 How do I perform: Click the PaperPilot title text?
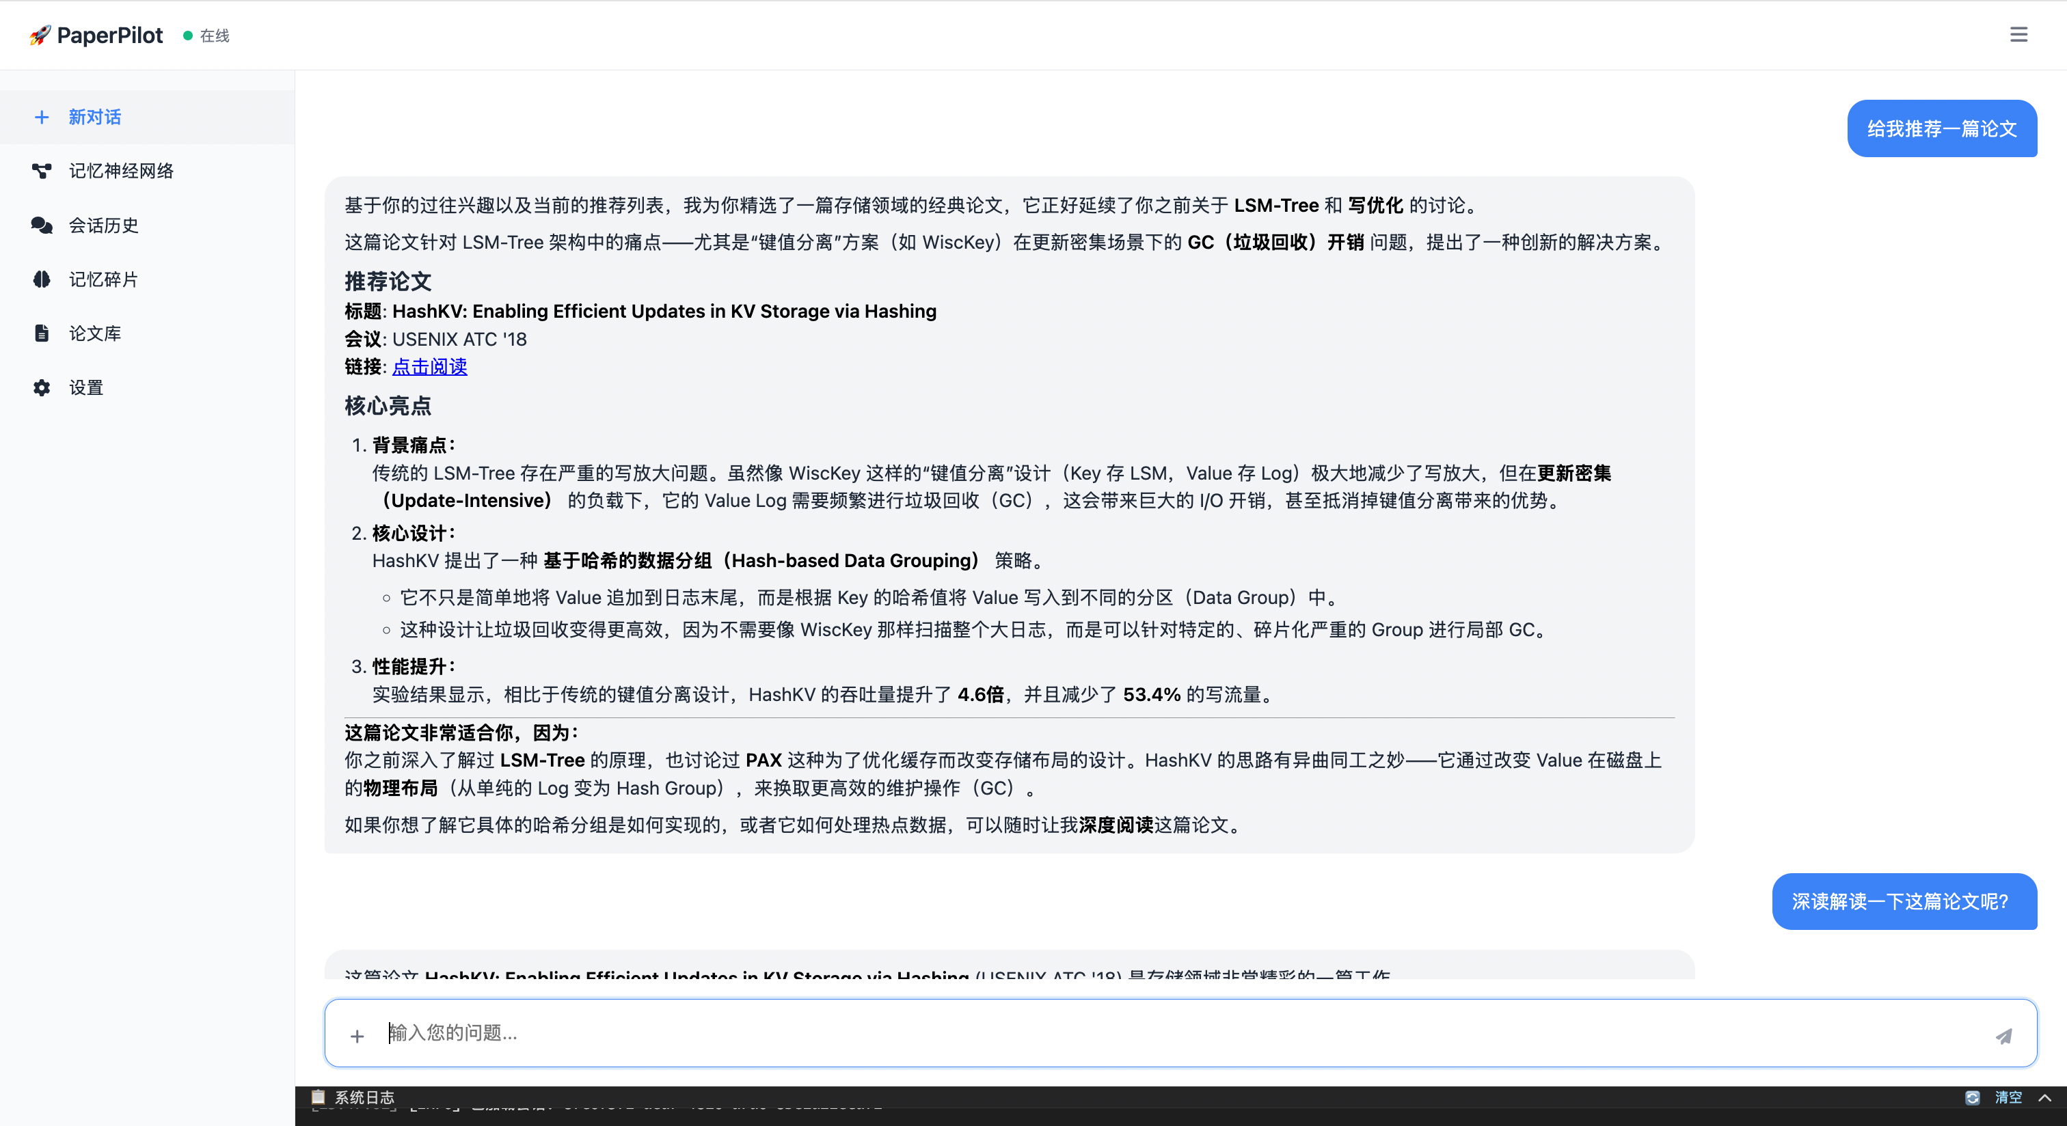point(110,36)
